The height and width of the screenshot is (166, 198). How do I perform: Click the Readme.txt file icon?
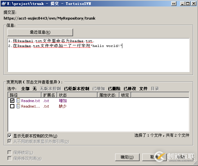coord(18,100)
